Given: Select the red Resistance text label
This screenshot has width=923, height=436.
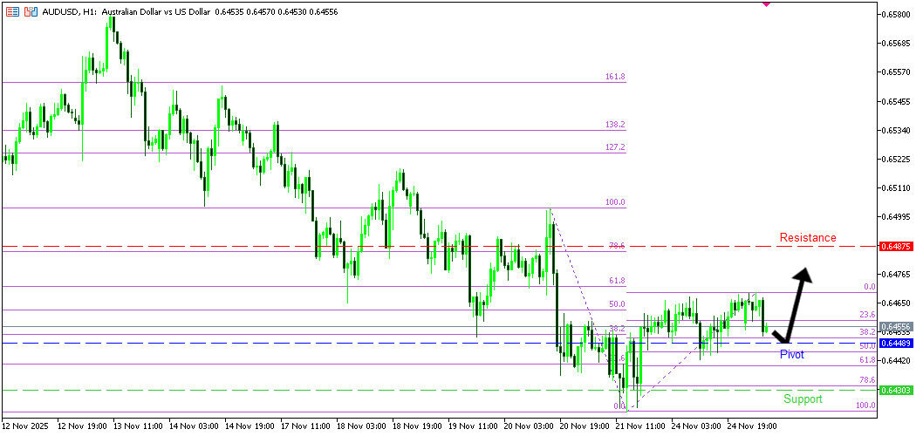Looking at the screenshot, I should click(x=807, y=237).
